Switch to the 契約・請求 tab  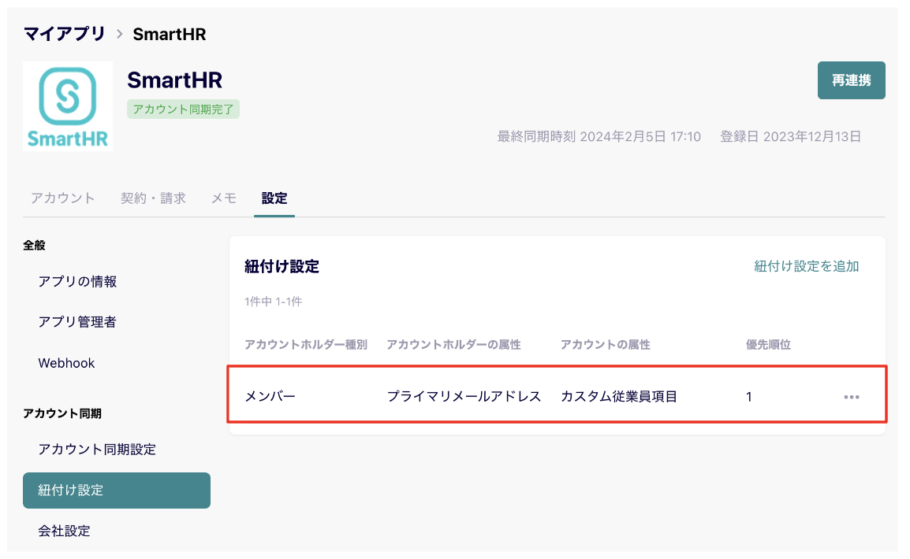[153, 198]
